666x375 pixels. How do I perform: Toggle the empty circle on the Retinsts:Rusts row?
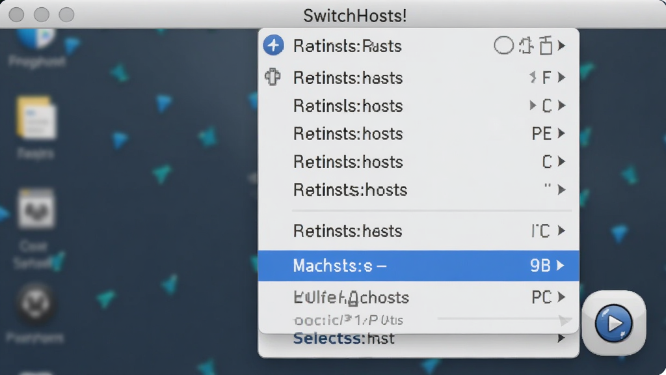[x=504, y=45]
